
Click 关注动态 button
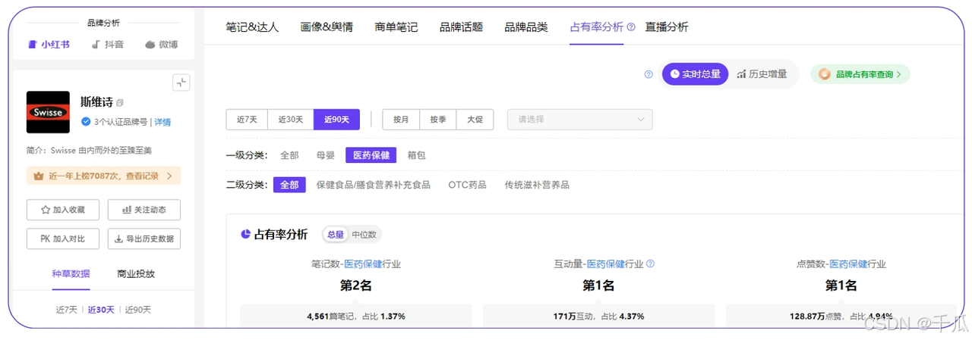144,210
